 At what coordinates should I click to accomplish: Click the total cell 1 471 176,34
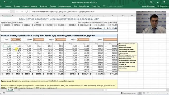pos(110,28)
